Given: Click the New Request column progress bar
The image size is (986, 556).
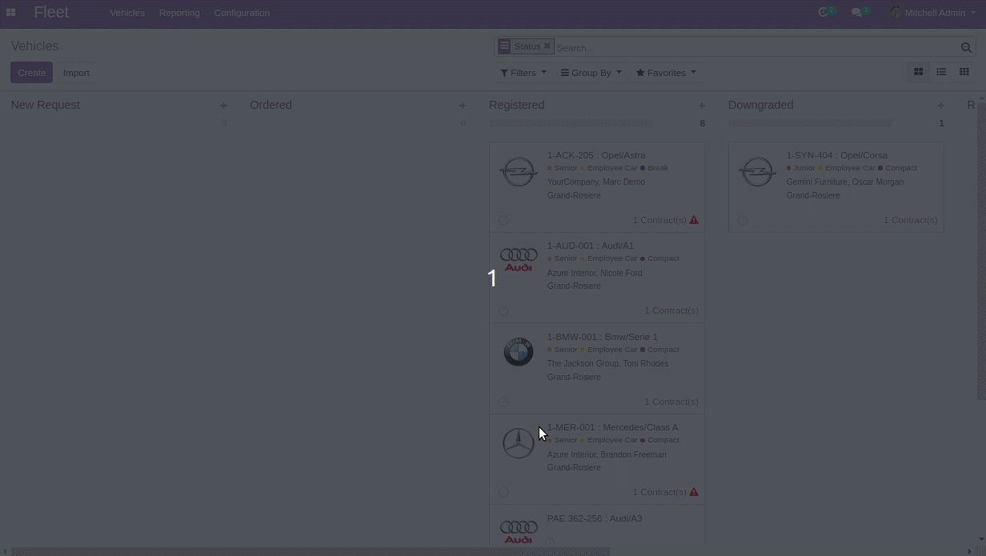Looking at the screenshot, I should pyautogui.click(x=92, y=123).
